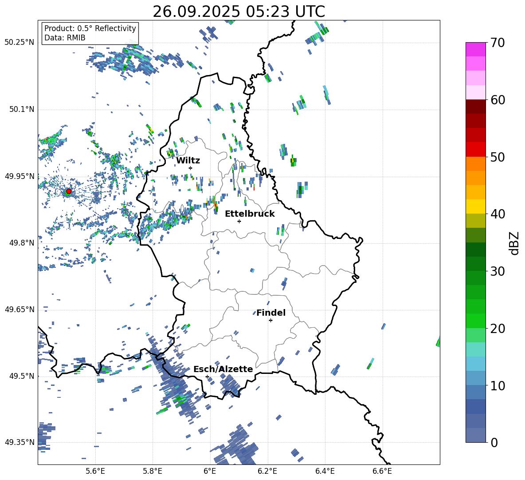The height and width of the screenshot is (480, 525).
Task: Pick the bright yellow 40 dBZ swatch
Action: click(476, 206)
